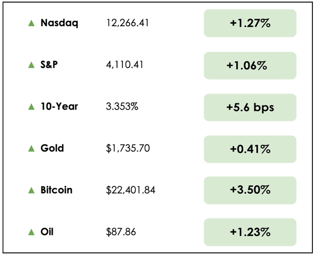The height and width of the screenshot is (255, 315).
Task: Click the green up arrow beside Nasdaq
Action: (x=31, y=24)
